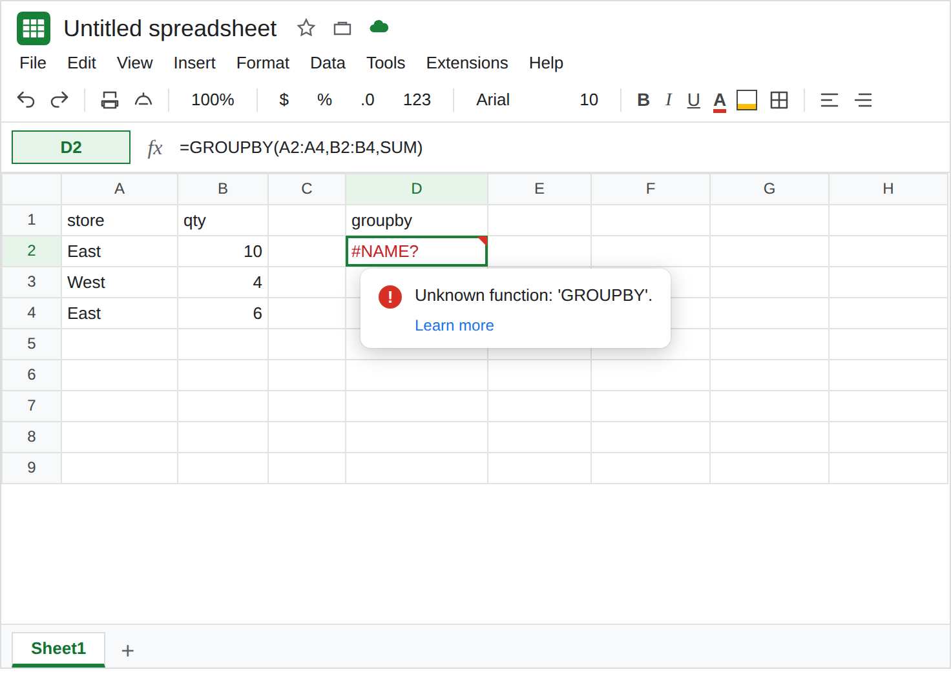951x674 pixels.
Task: Toggle Italic formatting
Action: (x=669, y=100)
